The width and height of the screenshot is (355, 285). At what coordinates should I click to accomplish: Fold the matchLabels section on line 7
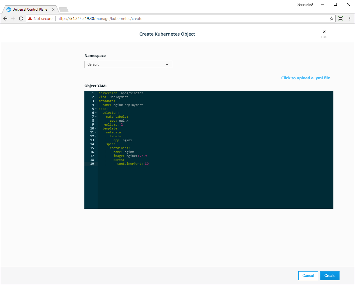tap(96, 117)
